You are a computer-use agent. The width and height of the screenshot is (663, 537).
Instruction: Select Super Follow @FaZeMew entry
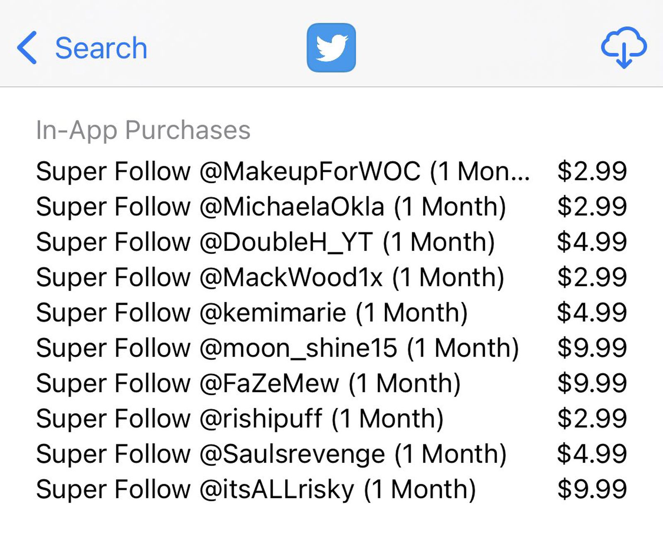[x=248, y=383]
